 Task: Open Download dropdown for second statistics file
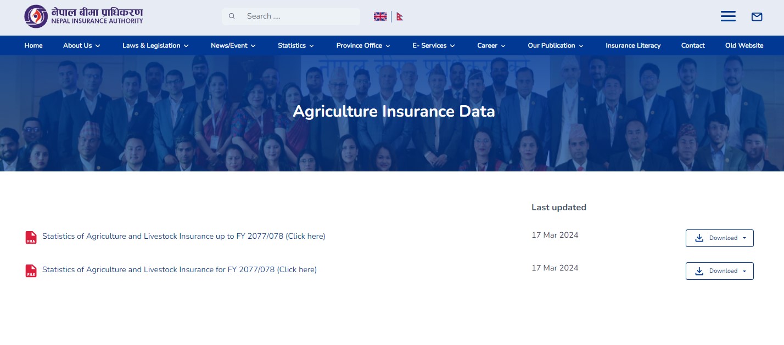pyautogui.click(x=719, y=271)
